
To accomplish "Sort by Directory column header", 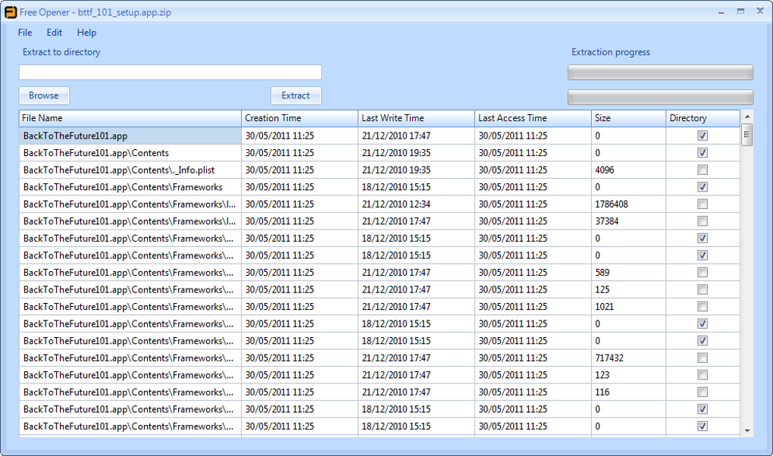I will click(703, 118).
